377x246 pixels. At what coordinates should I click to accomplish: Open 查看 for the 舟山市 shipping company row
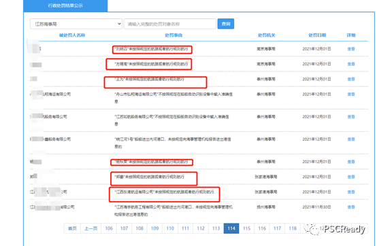351,94
